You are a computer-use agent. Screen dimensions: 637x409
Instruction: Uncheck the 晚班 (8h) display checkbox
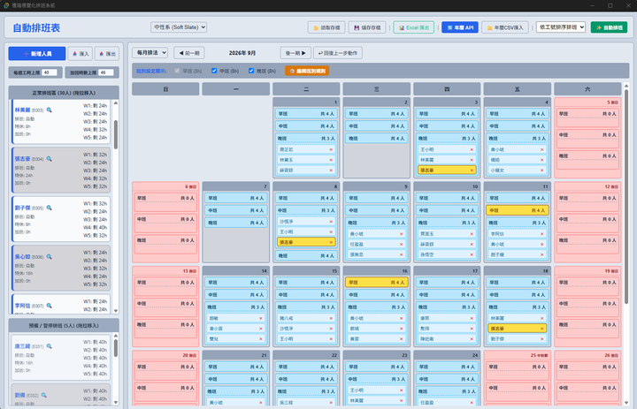(x=251, y=71)
